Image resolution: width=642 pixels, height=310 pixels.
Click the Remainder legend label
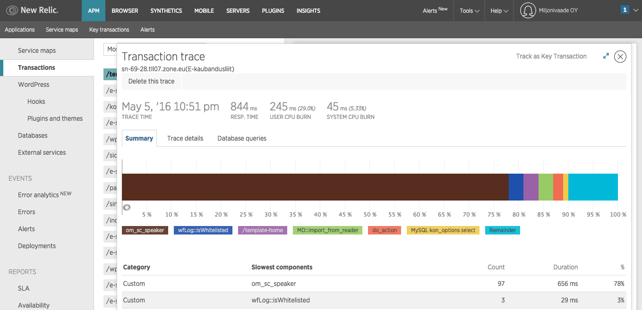pos(503,230)
